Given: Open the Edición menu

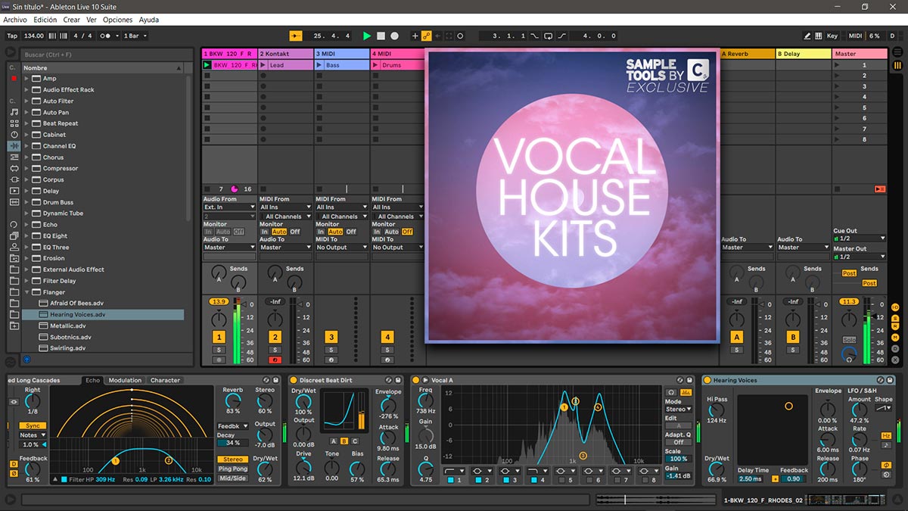Looking at the screenshot, I should [45, 20].
